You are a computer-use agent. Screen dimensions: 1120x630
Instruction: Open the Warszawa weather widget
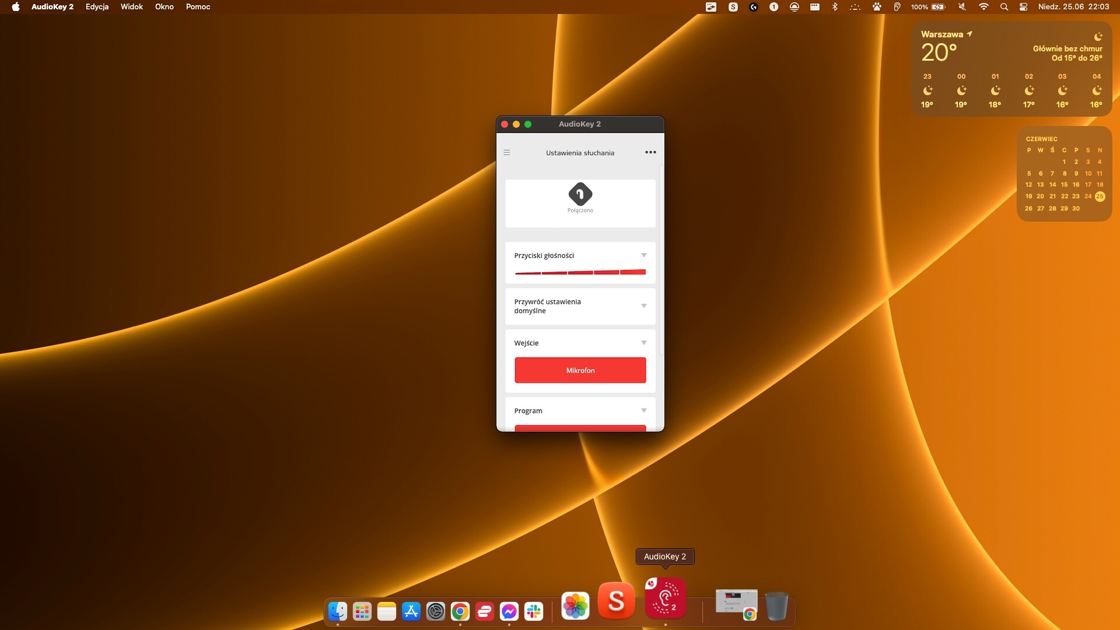point(1012,69)
